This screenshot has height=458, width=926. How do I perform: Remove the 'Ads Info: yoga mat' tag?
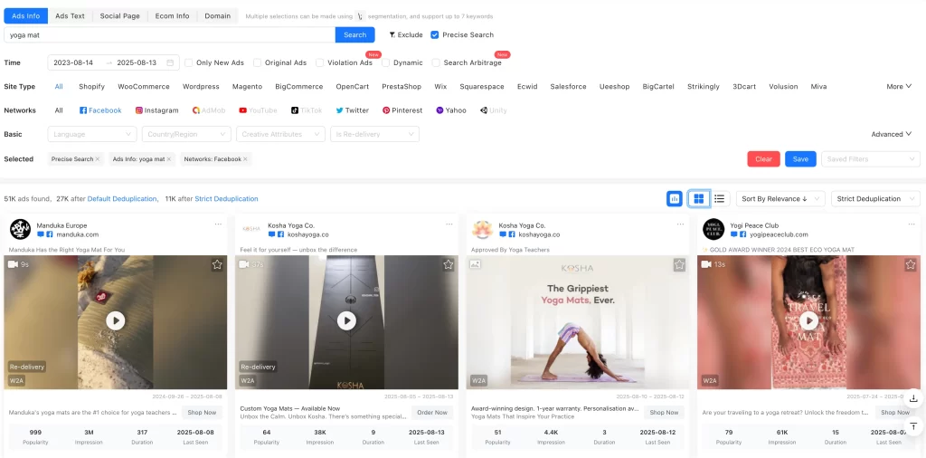click(x=169, y=159)
